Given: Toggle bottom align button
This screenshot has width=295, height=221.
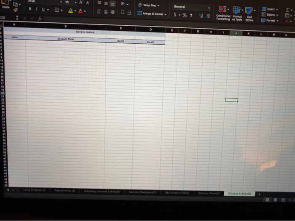Looking at the screenshot, I should pyautogui.click(x=113, y=4).
